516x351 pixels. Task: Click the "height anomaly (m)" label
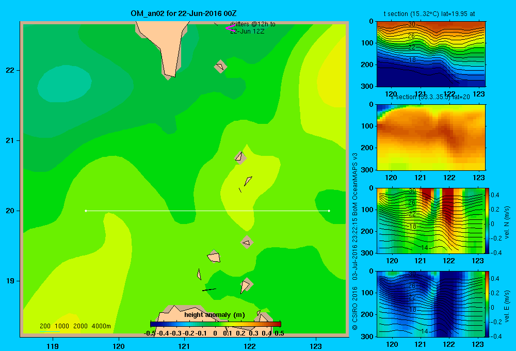pos(215,315)
